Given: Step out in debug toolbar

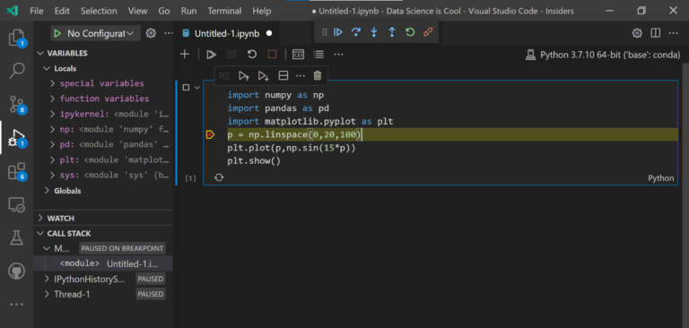Looking at the screenshot, I should click(x=392, y=32).
